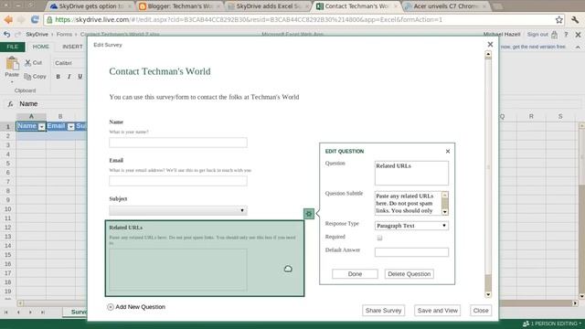
Task: Click survey dialog scrollbar down arrow
Action: (x=488, y=294)
